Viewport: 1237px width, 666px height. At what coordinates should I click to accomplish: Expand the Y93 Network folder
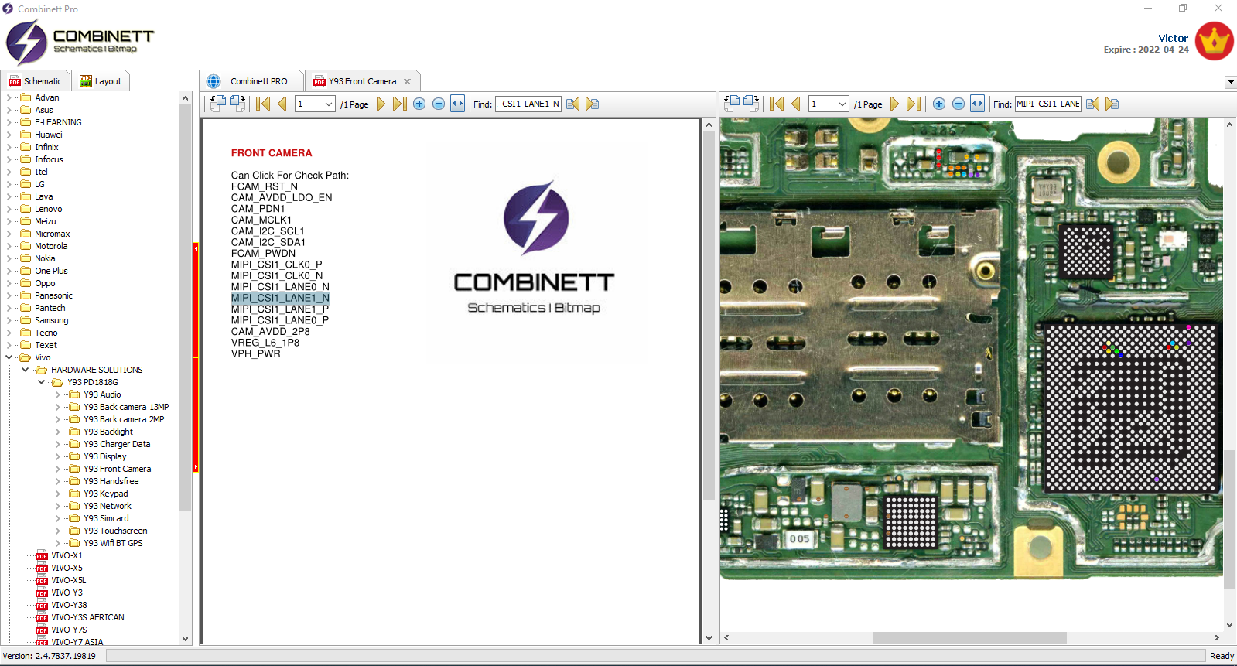[x=58, y=506]
